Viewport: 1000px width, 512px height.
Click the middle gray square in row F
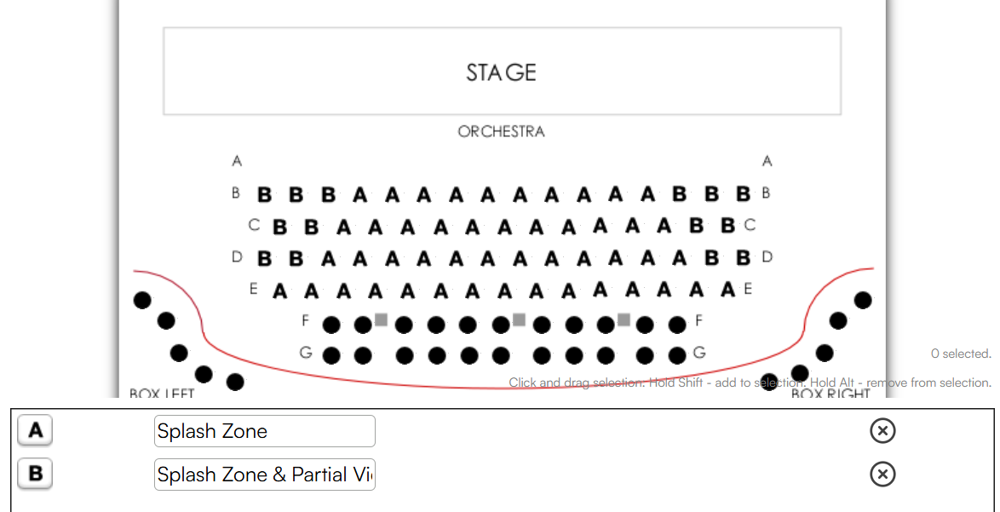519,319
